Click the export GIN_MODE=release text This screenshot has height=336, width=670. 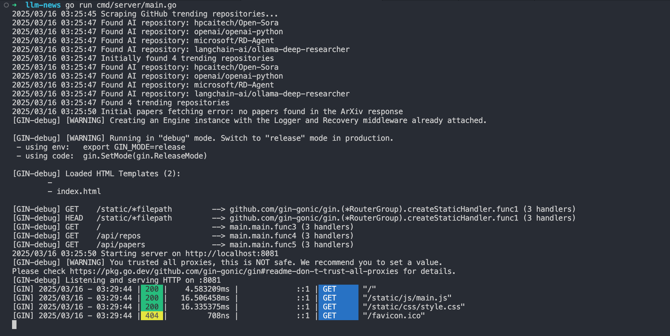pos(134,147)
